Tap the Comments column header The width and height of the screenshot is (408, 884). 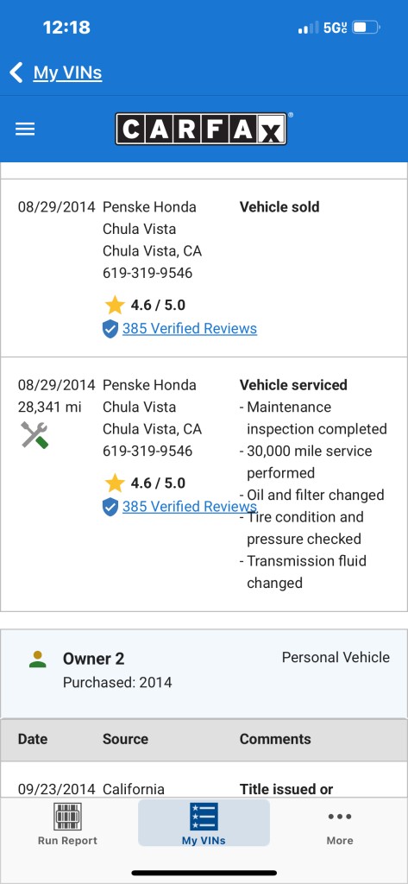275,739
